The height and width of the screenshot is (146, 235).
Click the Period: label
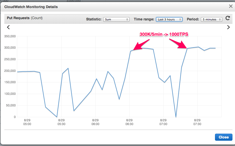click(x=193, y=19)
